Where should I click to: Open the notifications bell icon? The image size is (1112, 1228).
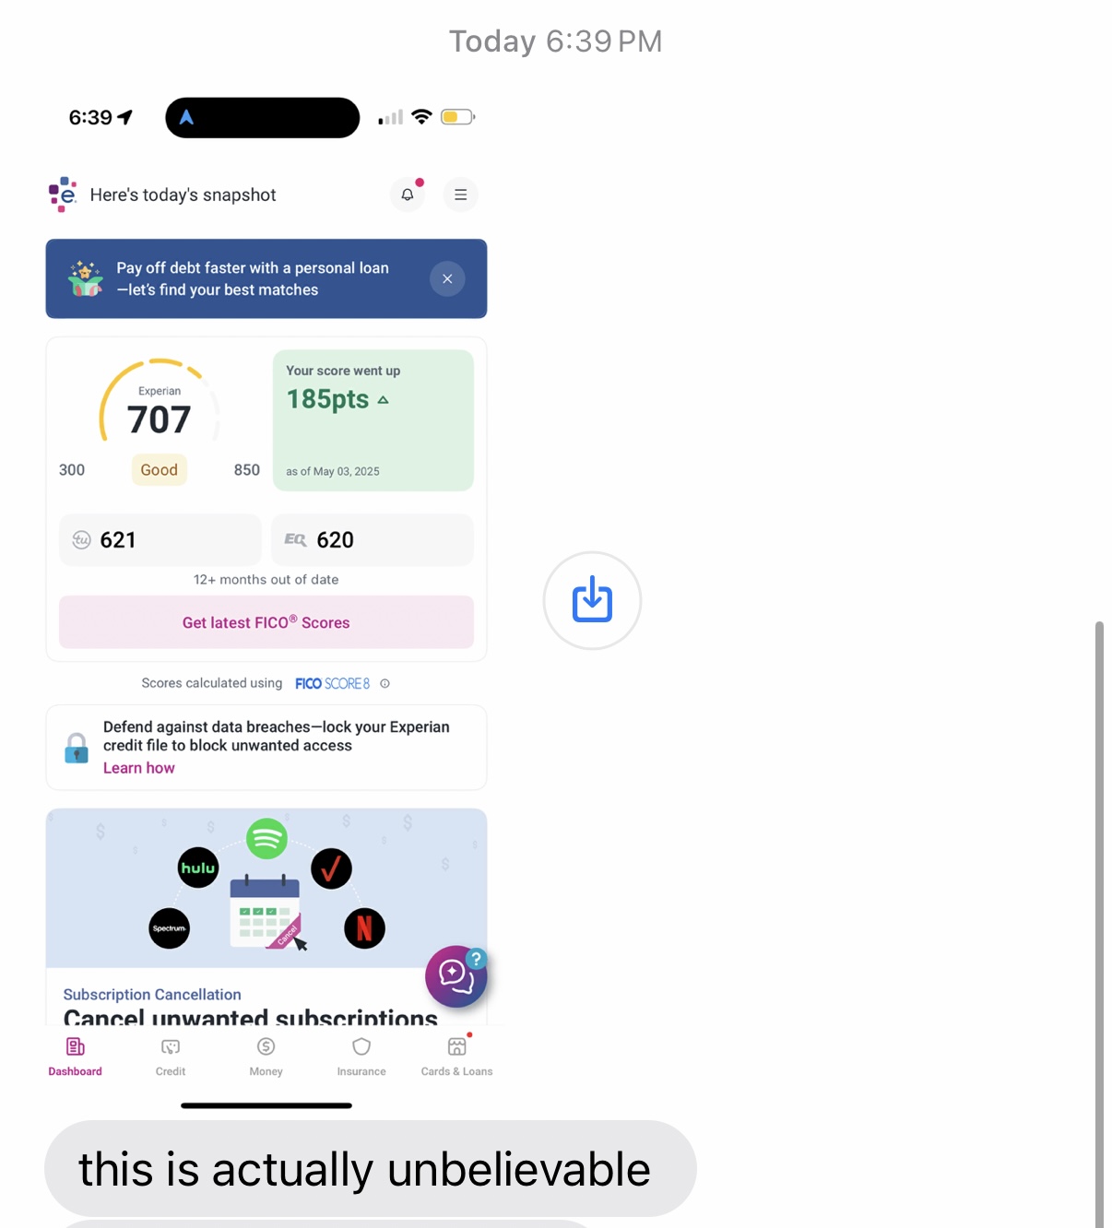point(408,195)
